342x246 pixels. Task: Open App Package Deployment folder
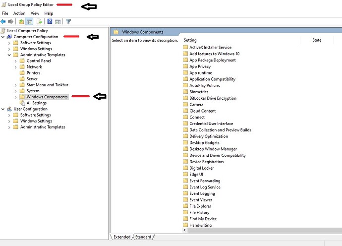pyautogui.click(x=213, y=60)
